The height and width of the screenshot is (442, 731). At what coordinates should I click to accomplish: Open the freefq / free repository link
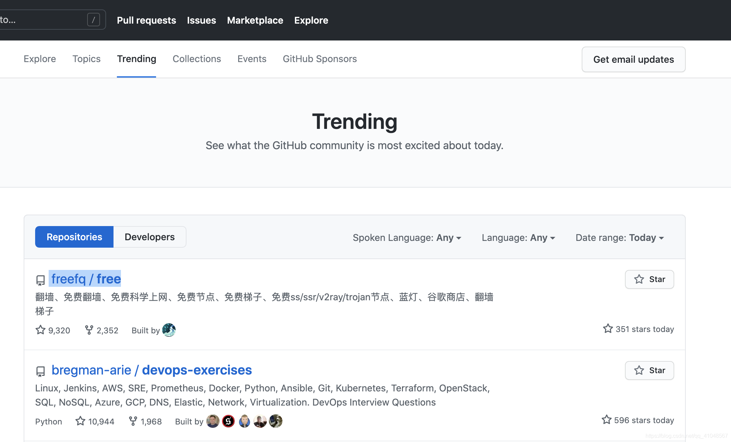86,279
